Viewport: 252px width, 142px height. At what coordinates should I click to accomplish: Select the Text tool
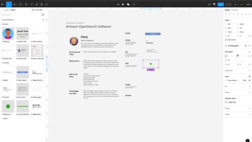(32, 4)
